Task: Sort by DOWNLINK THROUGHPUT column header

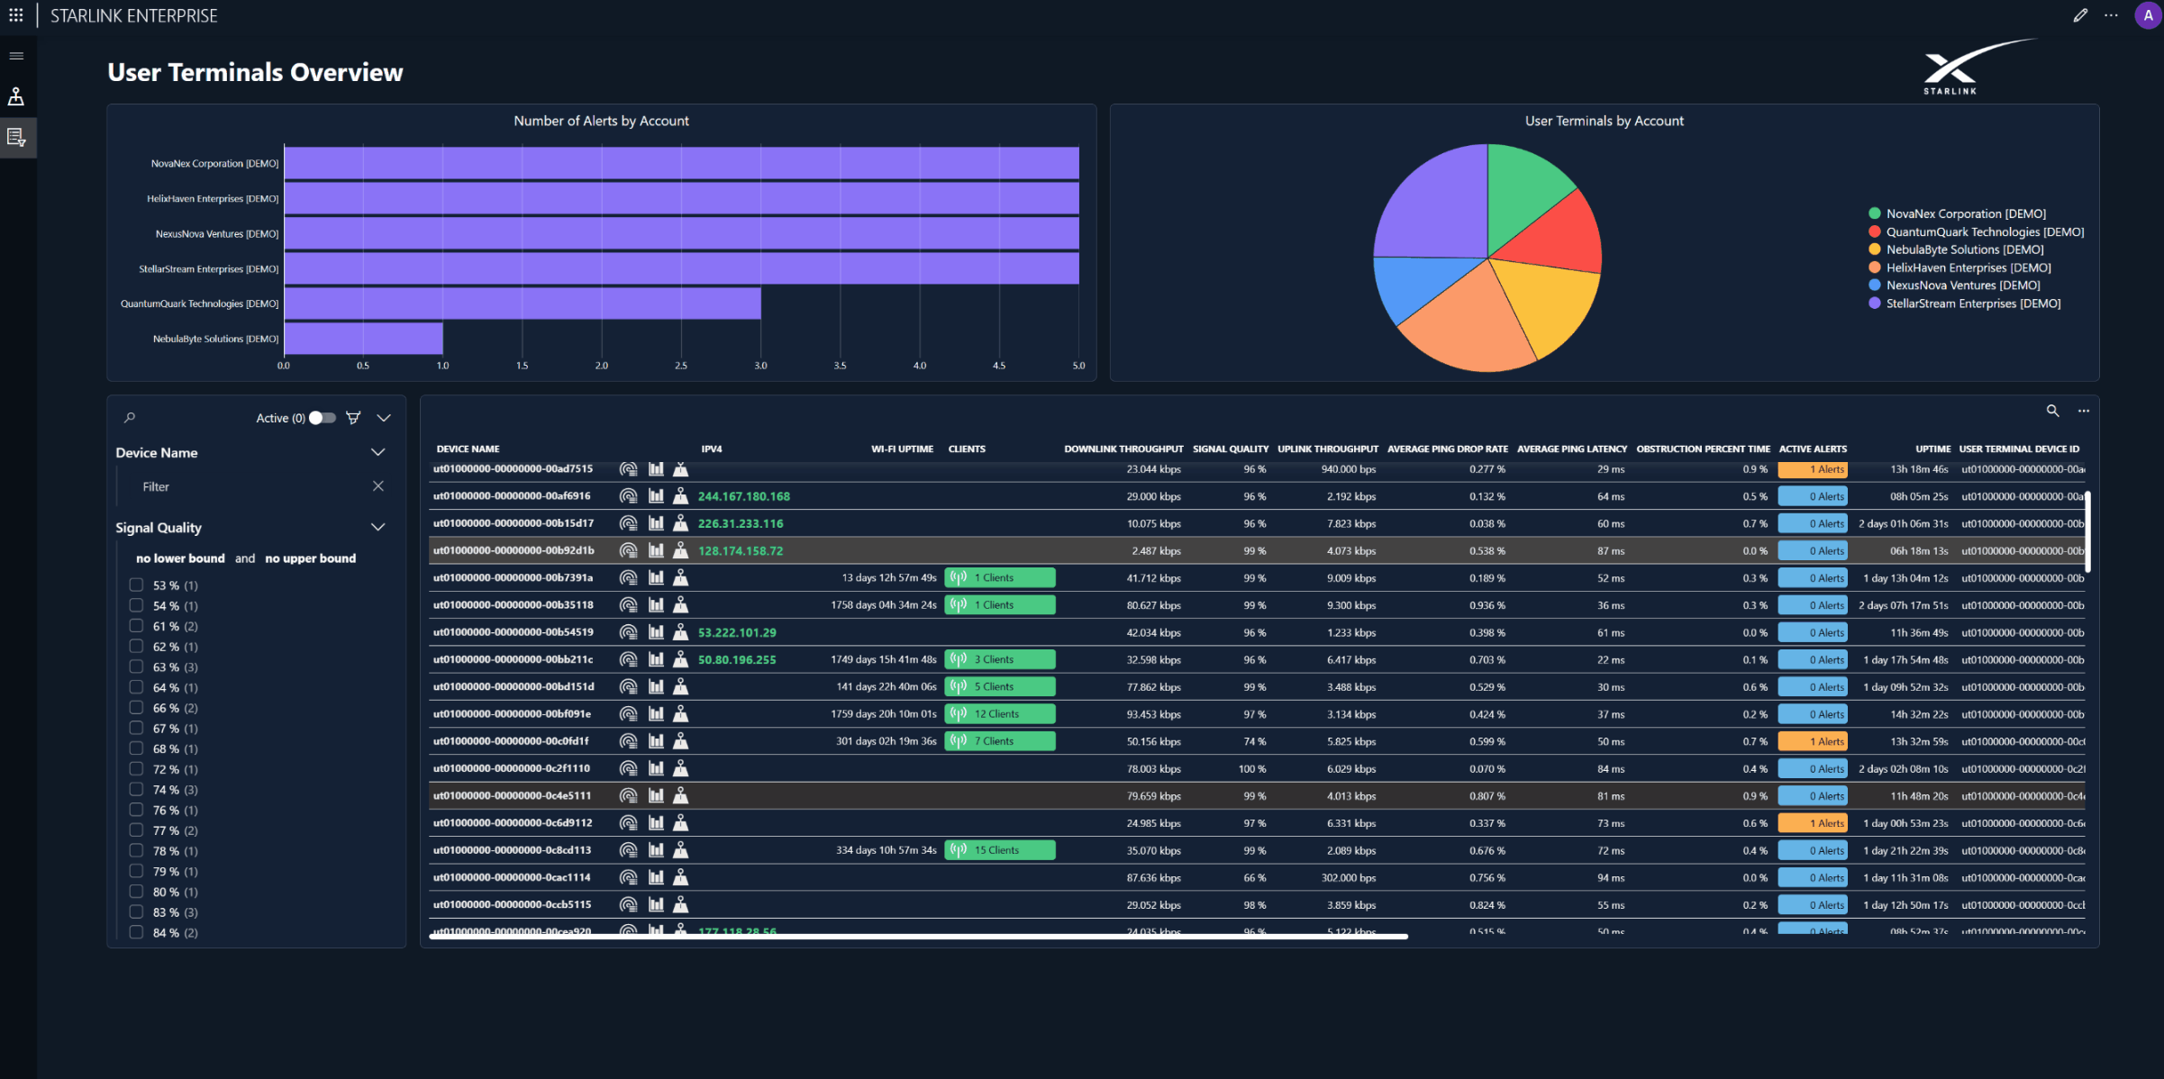Action: [x=1123, y=449]
